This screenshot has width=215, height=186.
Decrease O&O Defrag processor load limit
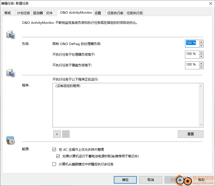pyautogui.click(x=201, y=45)
